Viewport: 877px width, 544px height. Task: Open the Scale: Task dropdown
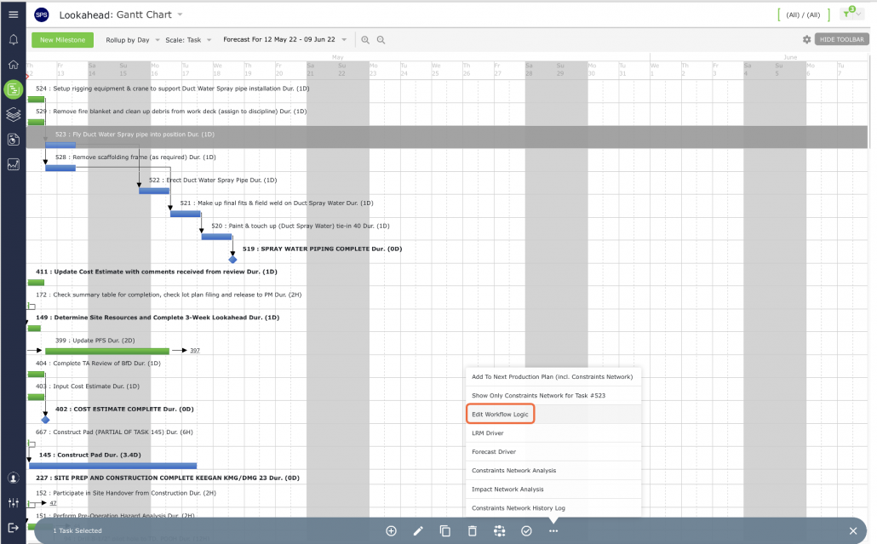click(188, 40)
